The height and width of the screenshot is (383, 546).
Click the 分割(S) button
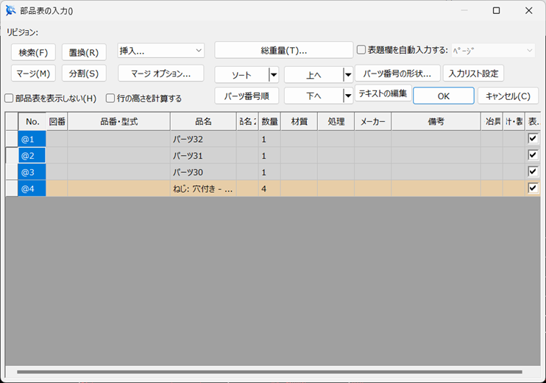[84, 74]
